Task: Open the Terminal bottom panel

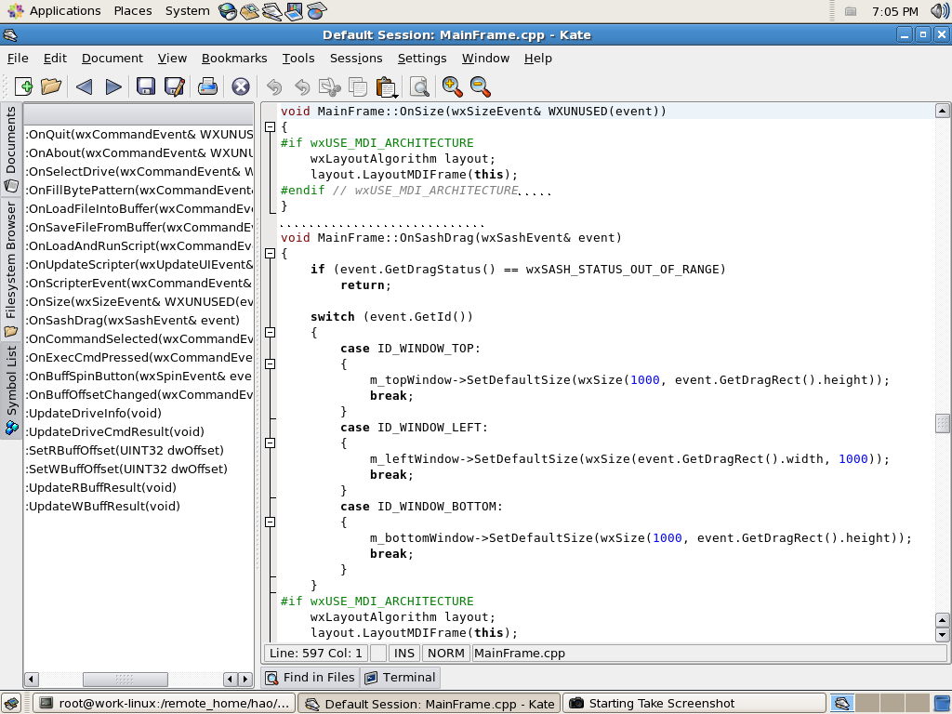Action: point(400,677)
